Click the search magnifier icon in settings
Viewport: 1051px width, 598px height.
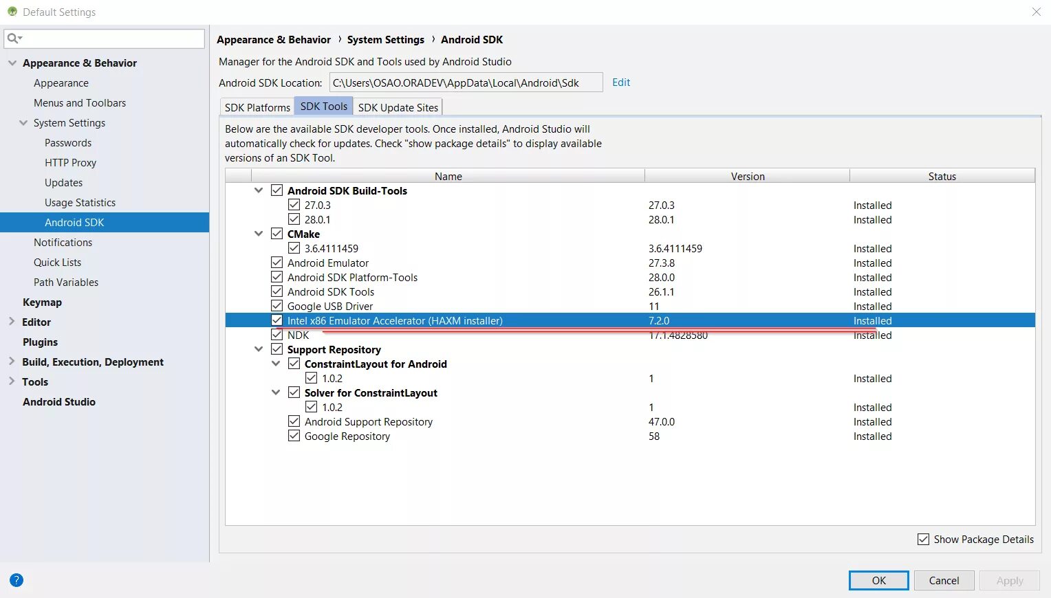click(x=14, y=38)
